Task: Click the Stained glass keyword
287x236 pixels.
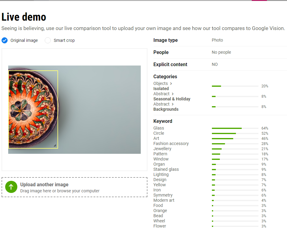Action: pos(166,169)
